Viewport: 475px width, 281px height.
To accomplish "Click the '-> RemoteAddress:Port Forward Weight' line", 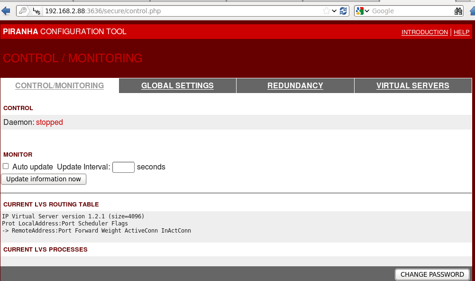I will (96, 231).
